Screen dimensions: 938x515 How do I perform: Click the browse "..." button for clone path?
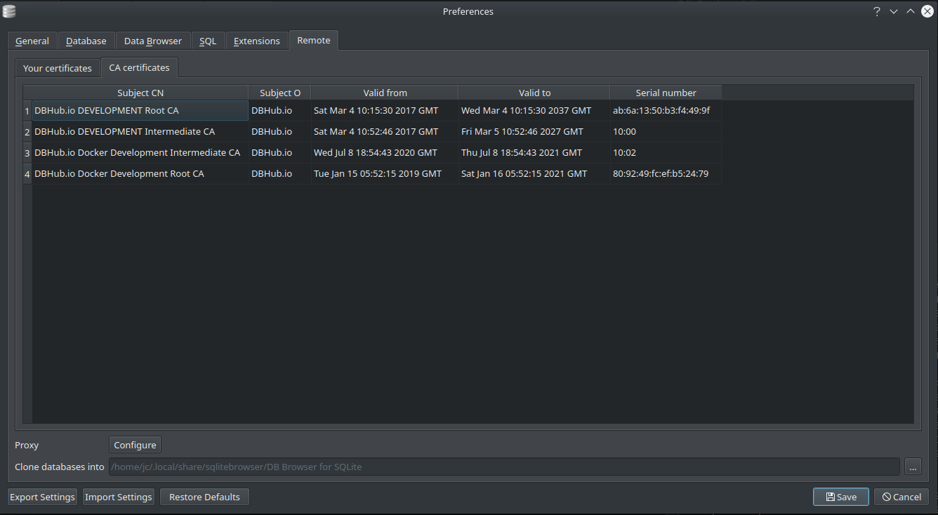click(913, 466)
